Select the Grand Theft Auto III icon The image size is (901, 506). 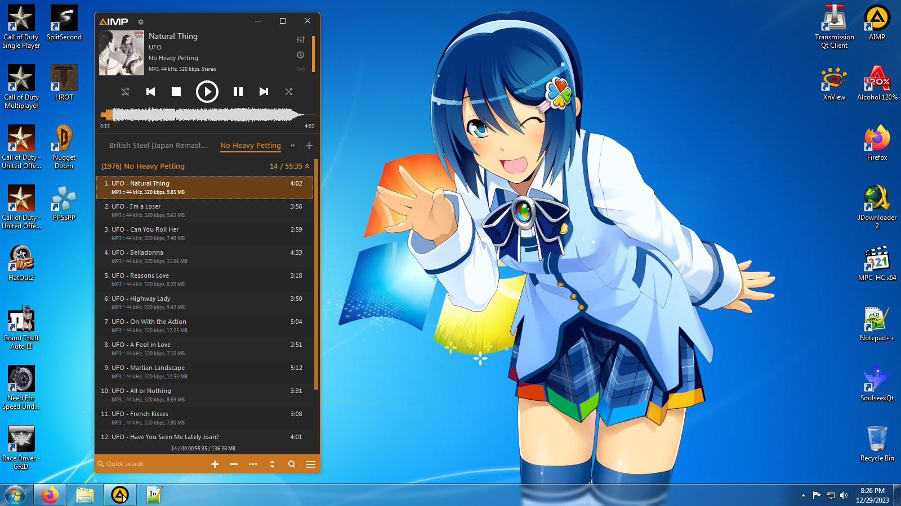tap(21, 327)
